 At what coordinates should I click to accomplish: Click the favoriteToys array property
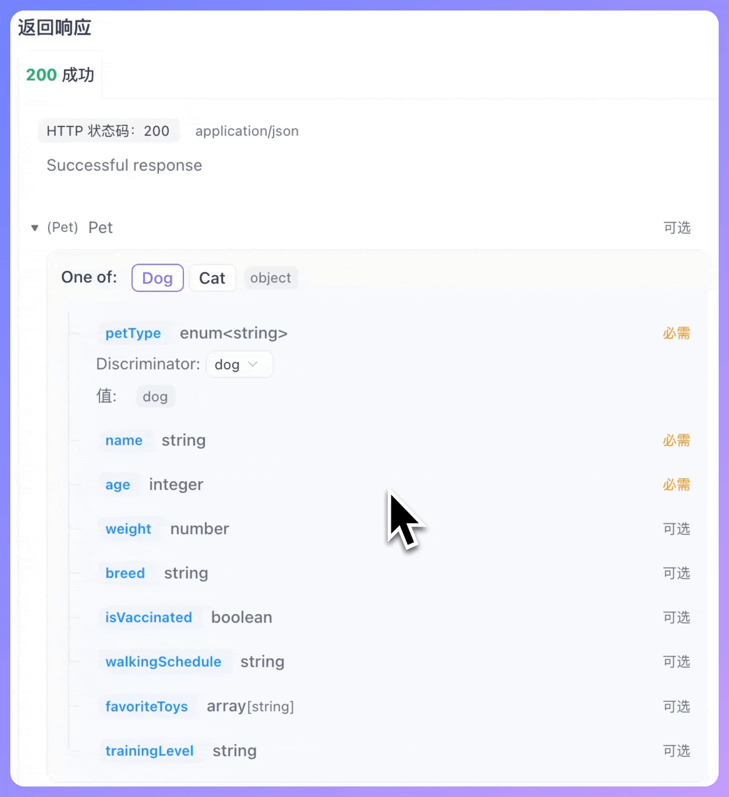pyautogui.click(x=147, y=707)
